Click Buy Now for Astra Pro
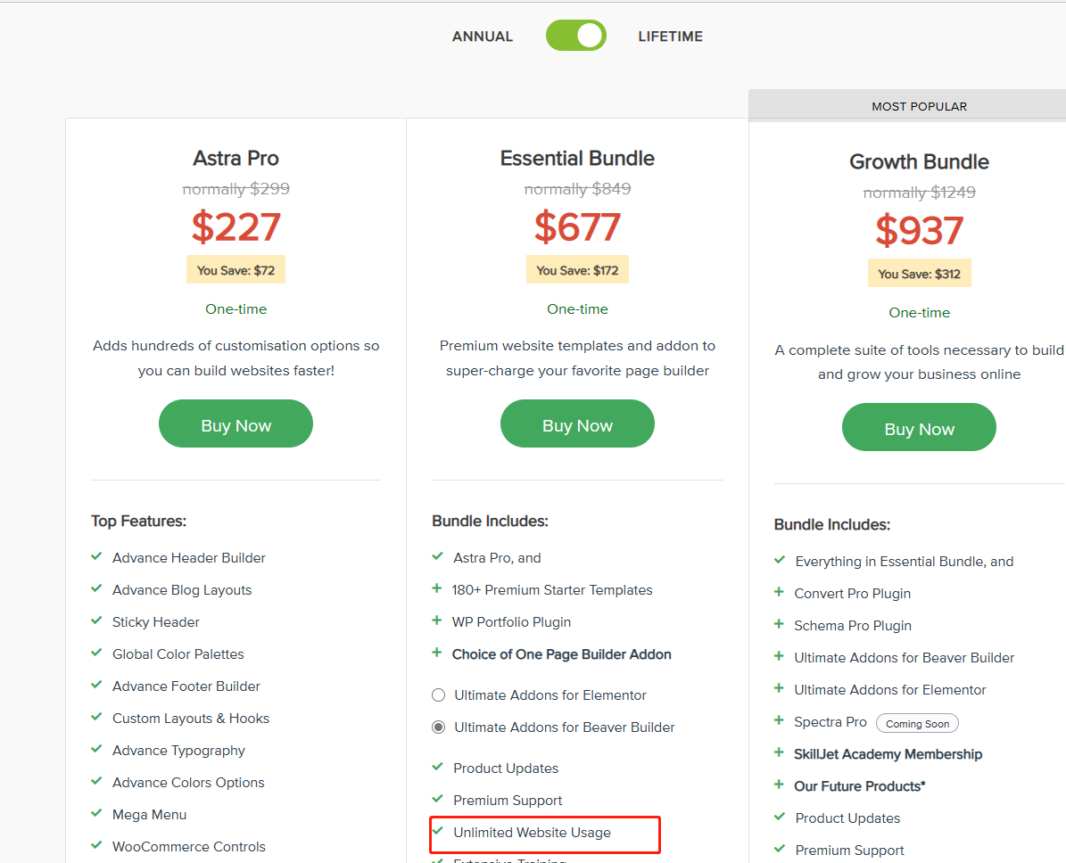 (x=236, y=425)
